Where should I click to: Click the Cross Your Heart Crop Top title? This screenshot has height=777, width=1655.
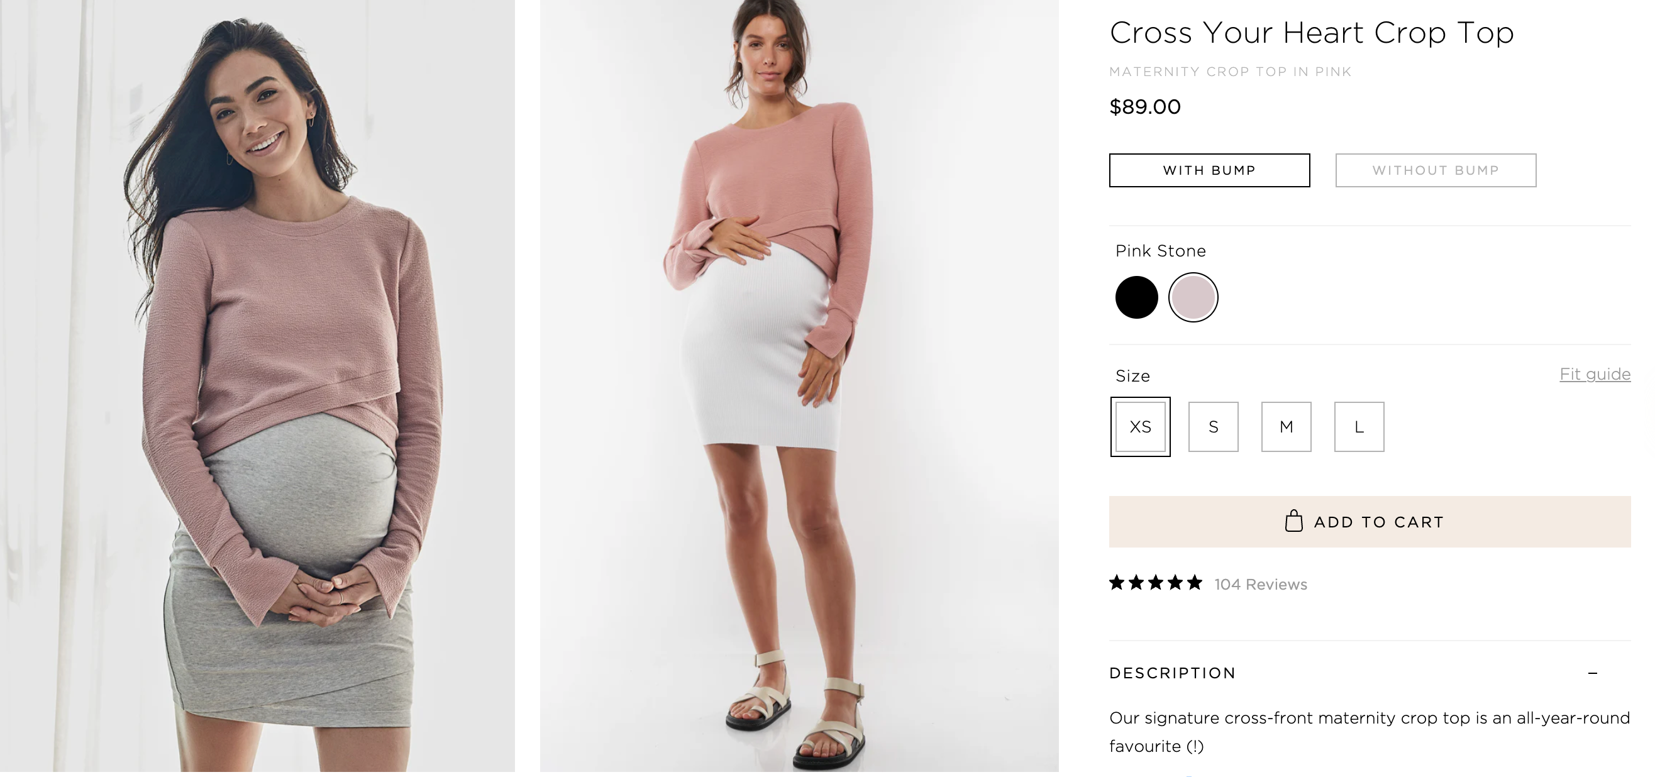1311,33
